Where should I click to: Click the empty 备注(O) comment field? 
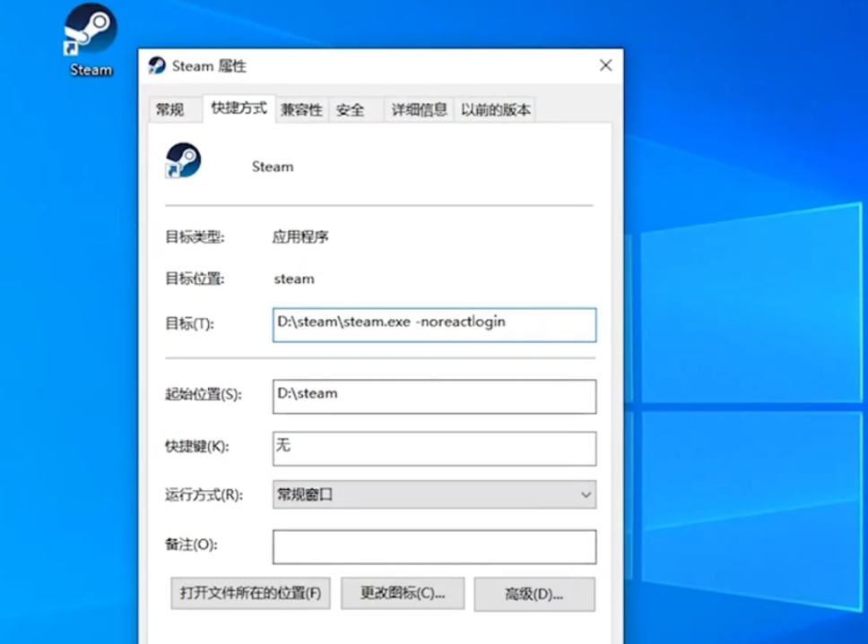click(x=434, y=546)
